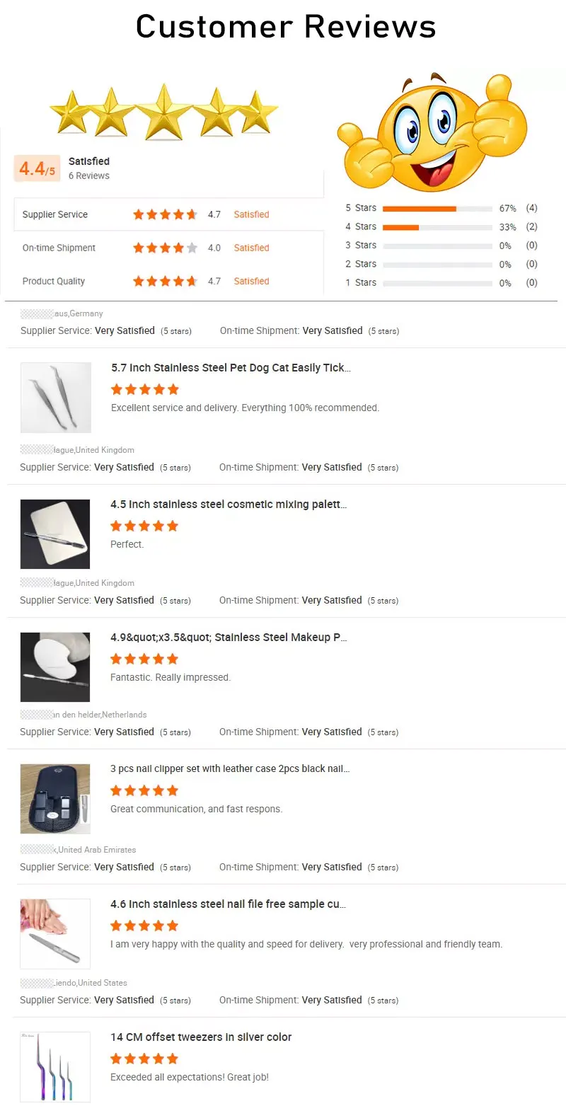This screenshot has height=1118, width=566.
Task: Click star rating under tick tweezers review
Action: click(x=145, y=389)
